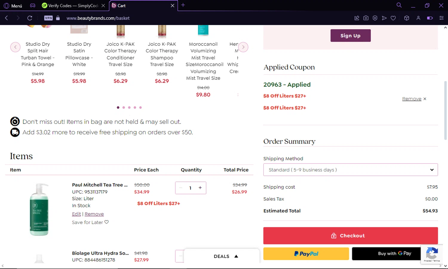
Task: Click Paul Mitchell Tea Tree product image
Action: click(39, 209)
